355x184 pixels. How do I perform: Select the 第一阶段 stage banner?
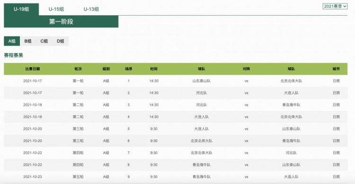(x=61, y=21)
